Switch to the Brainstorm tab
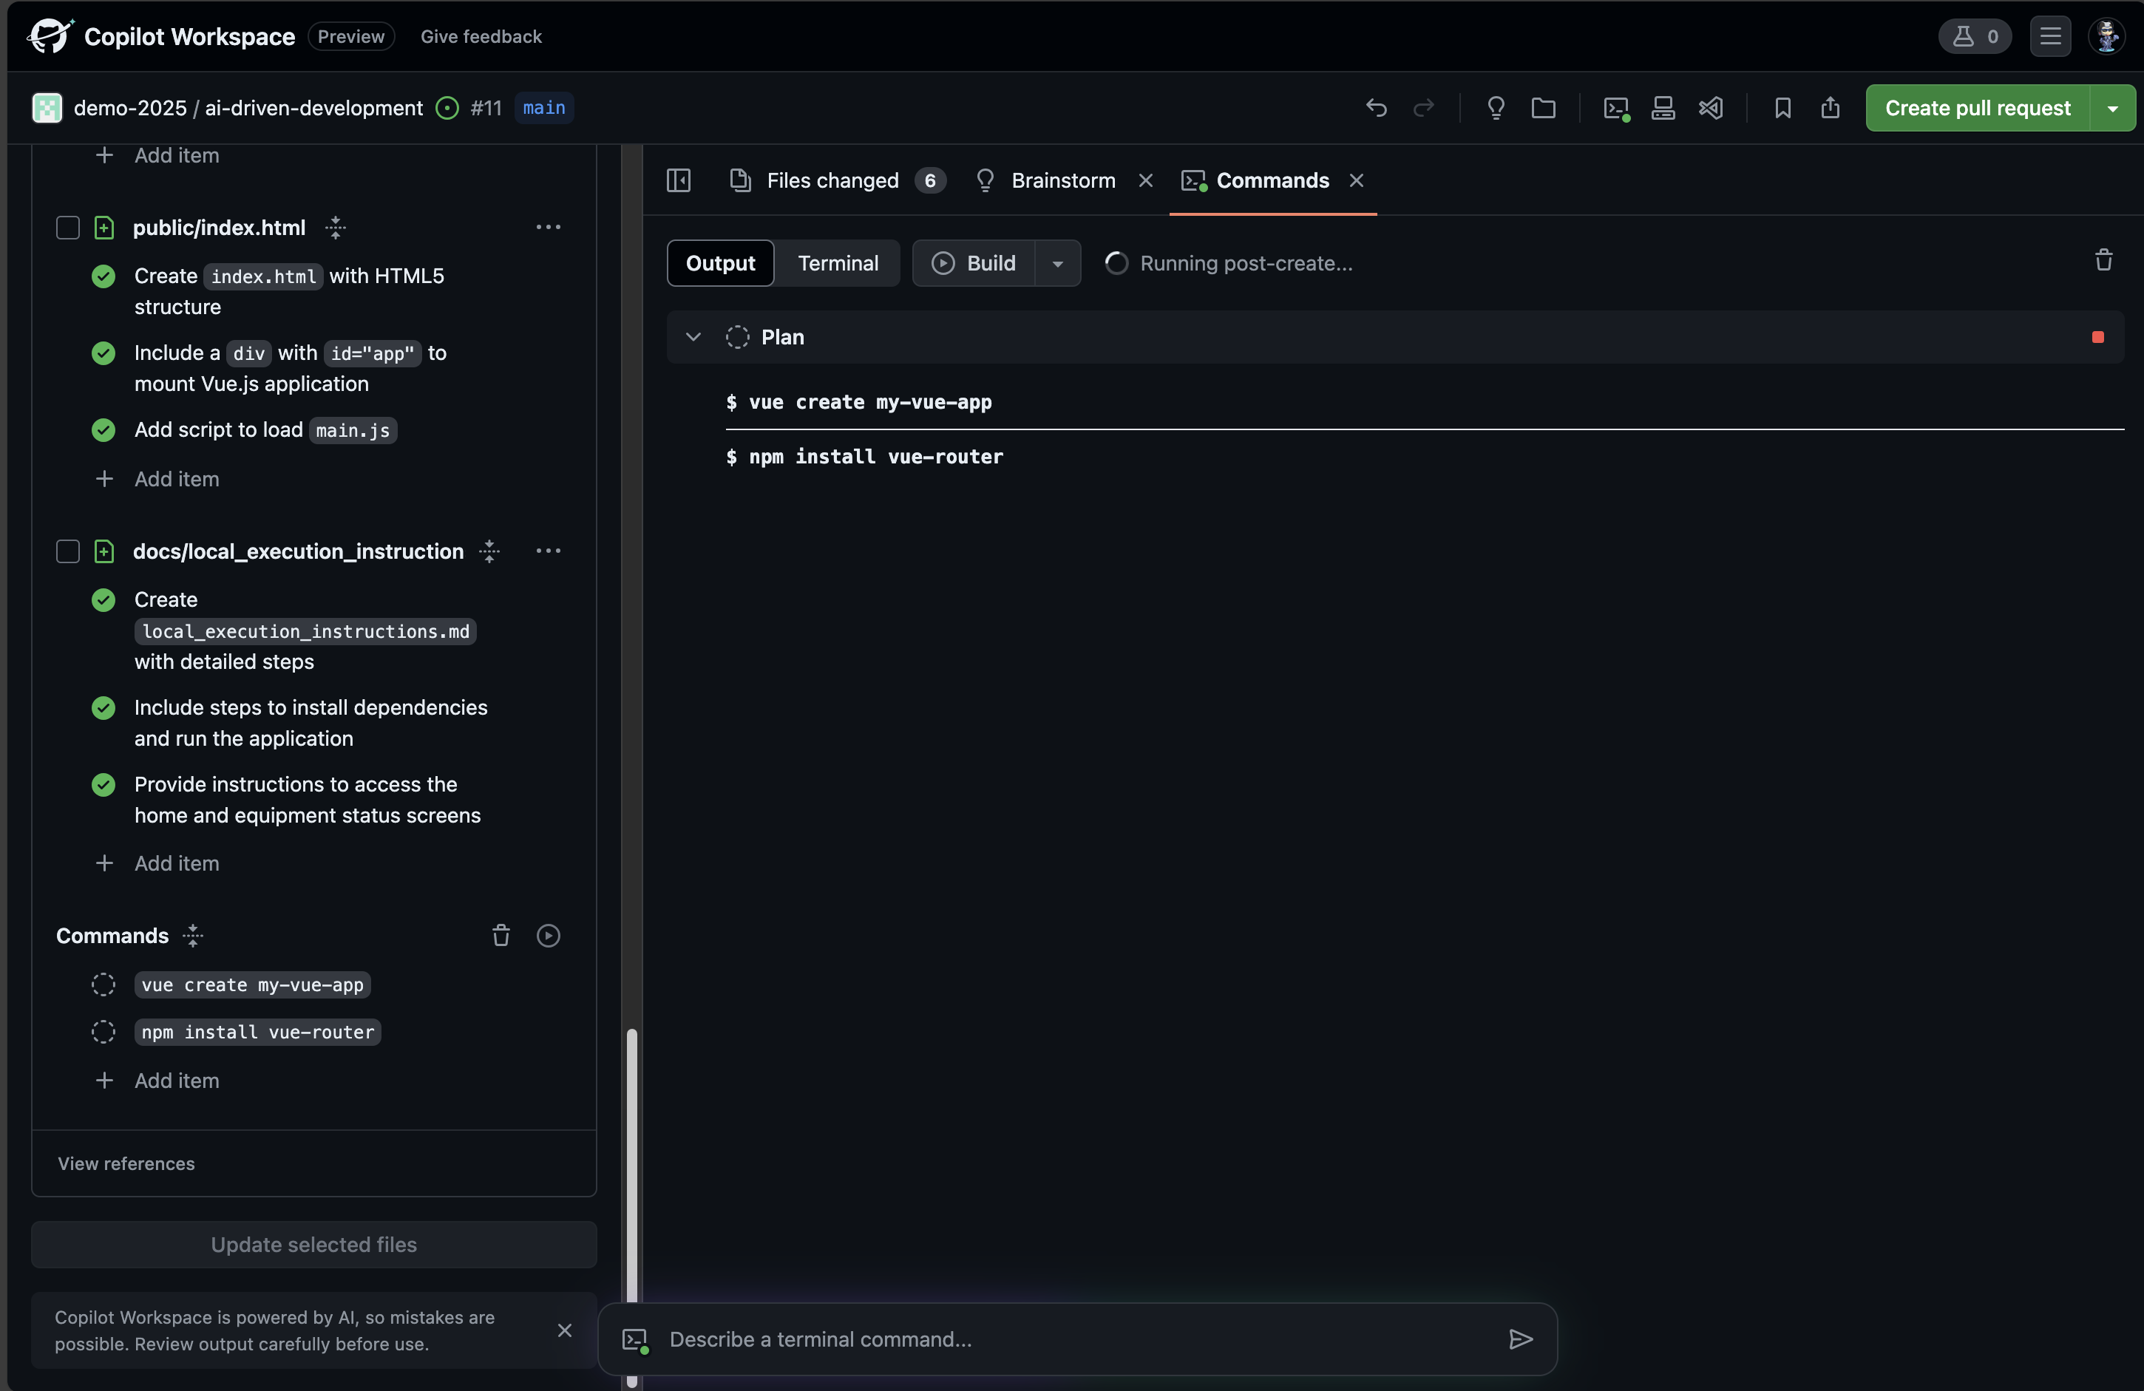The height and width of the screenshot is (1391, 2144). [1045, 180]
